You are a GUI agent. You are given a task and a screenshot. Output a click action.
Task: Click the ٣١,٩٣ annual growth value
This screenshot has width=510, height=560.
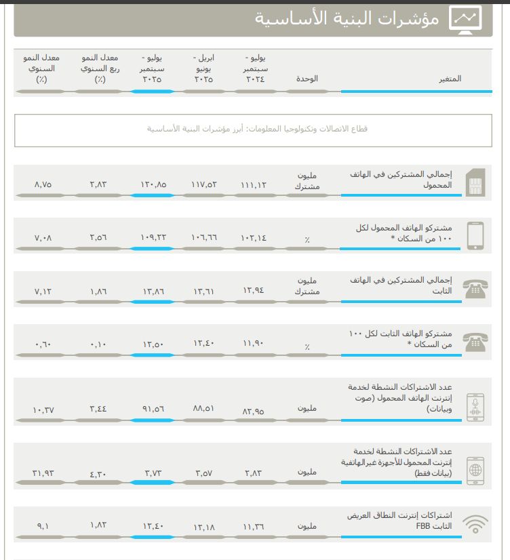(x=42, y=473)
